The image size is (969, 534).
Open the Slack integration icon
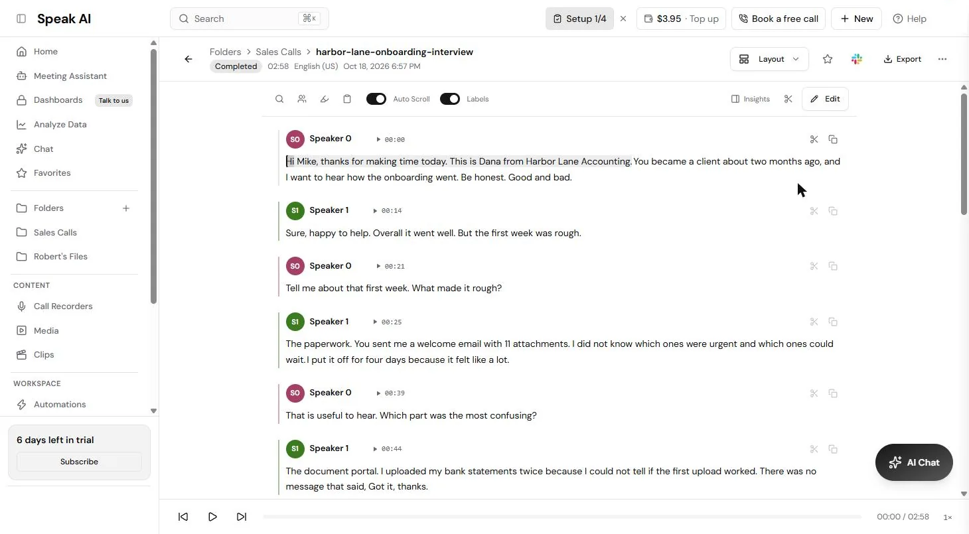(857, 59)
